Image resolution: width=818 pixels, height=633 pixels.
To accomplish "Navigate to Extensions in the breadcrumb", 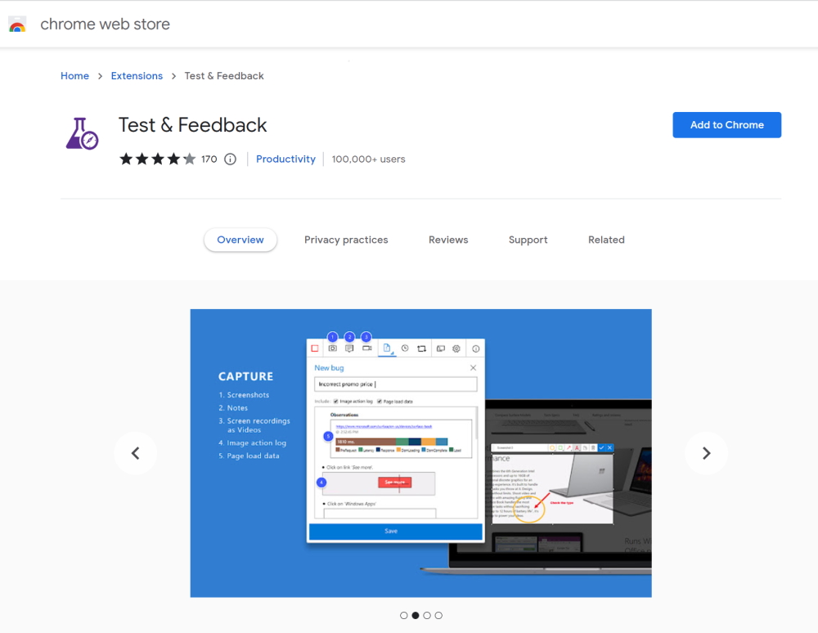I will pyautogui.click(x=137, y=76).
